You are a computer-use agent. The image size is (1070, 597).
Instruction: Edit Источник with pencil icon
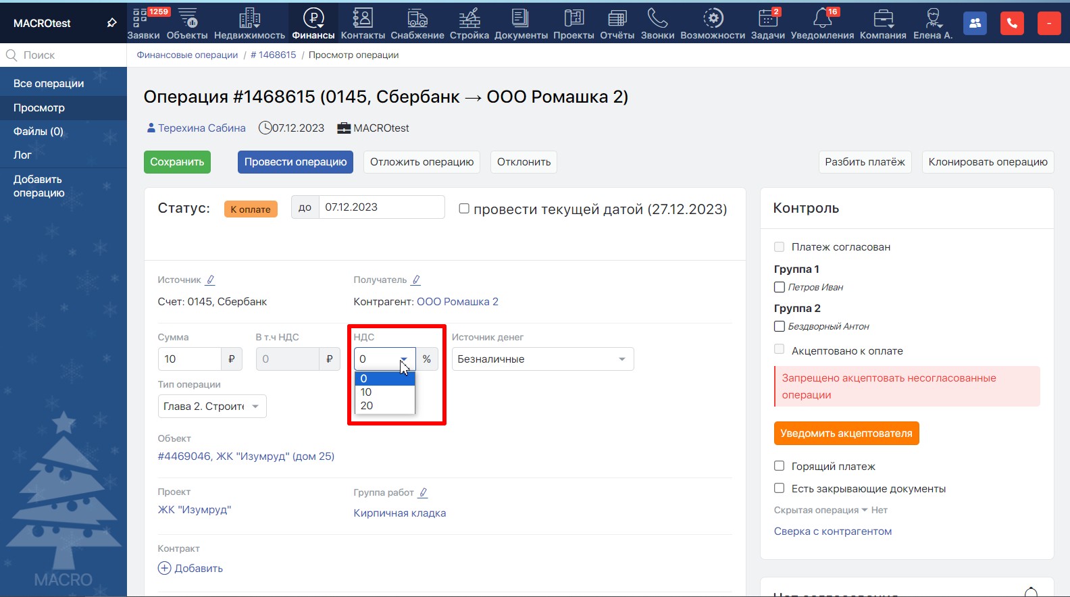click(x=210, y=280)
